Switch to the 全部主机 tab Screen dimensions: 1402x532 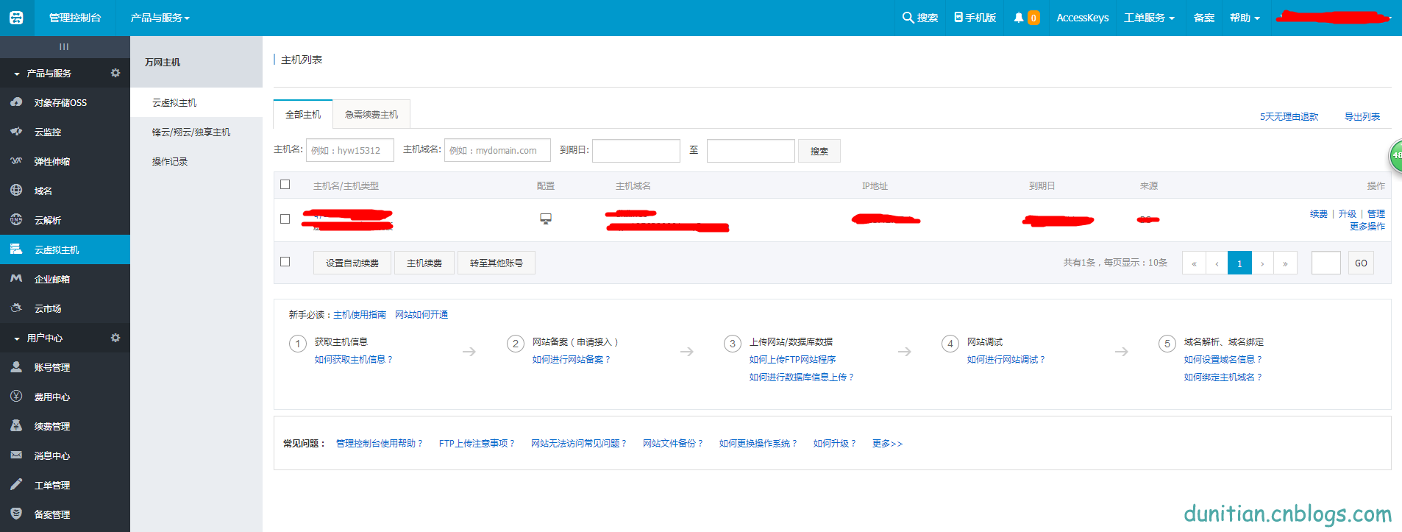(x=303, y=114)
